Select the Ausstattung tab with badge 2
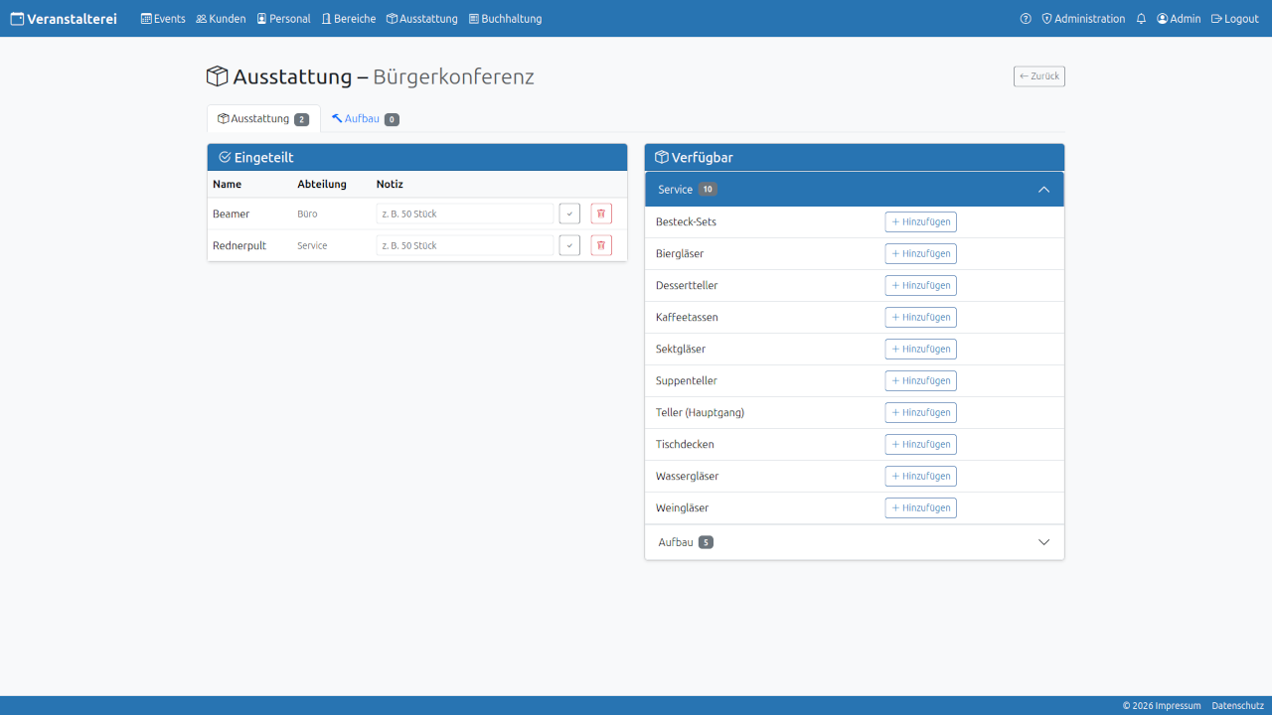This screenshot has height=715, width=1272. click(263, 119)
